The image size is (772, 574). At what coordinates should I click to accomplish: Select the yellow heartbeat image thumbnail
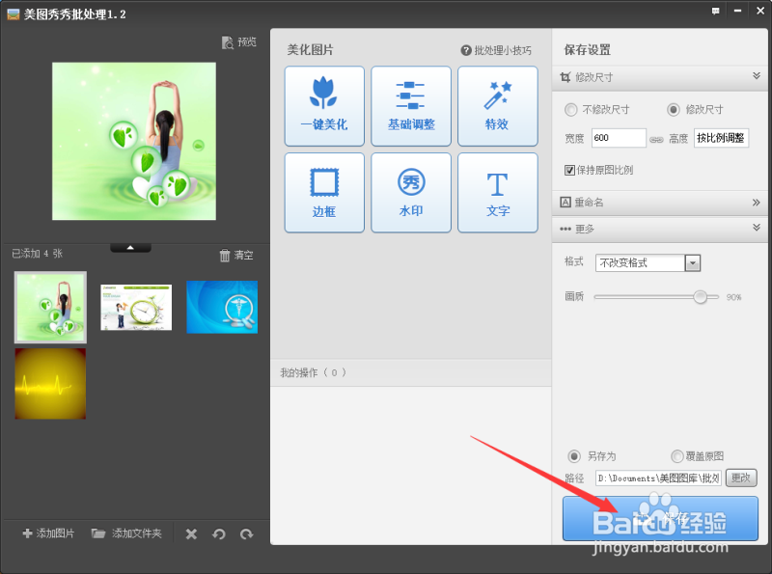49,384
